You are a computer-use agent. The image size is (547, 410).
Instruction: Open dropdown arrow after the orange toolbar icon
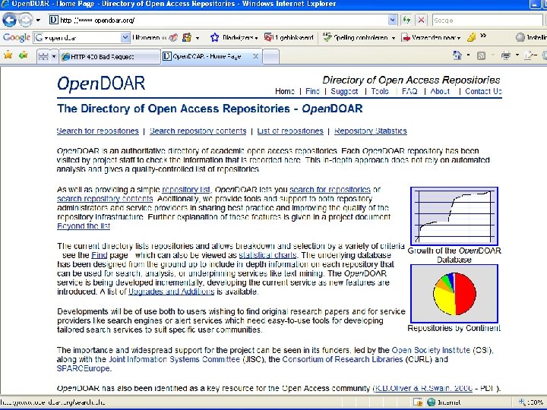tap(198, 38)
